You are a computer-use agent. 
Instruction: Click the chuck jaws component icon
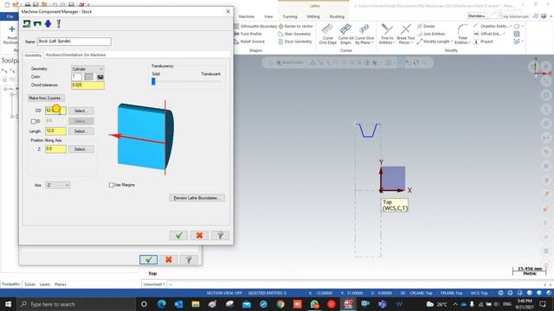[37, 23]
